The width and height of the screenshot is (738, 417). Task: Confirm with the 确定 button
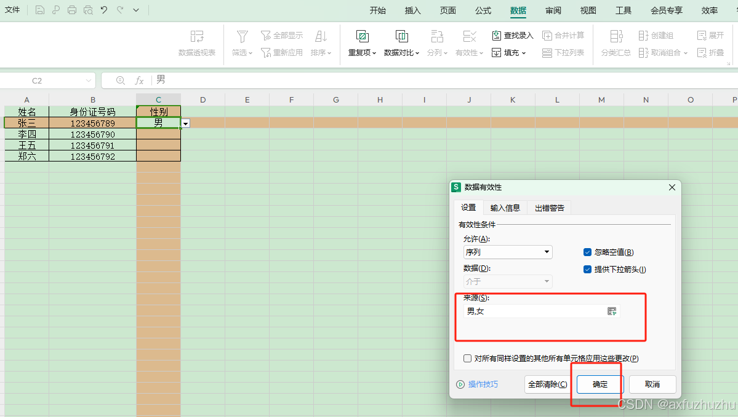pyautogui.click(x=600, y=384)
